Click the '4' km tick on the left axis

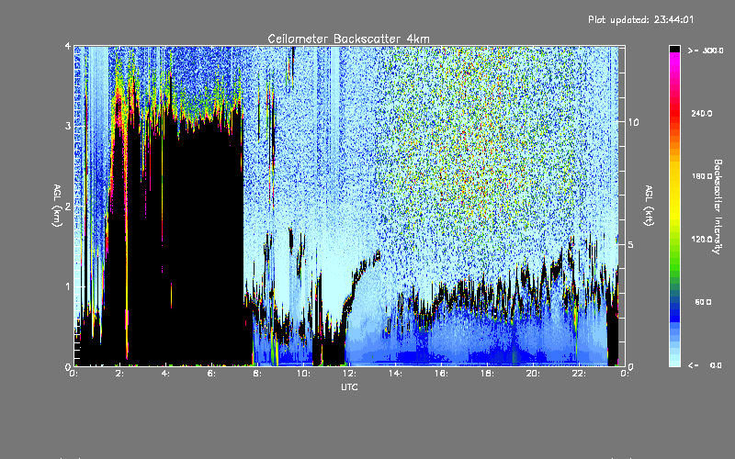[68, 46]
